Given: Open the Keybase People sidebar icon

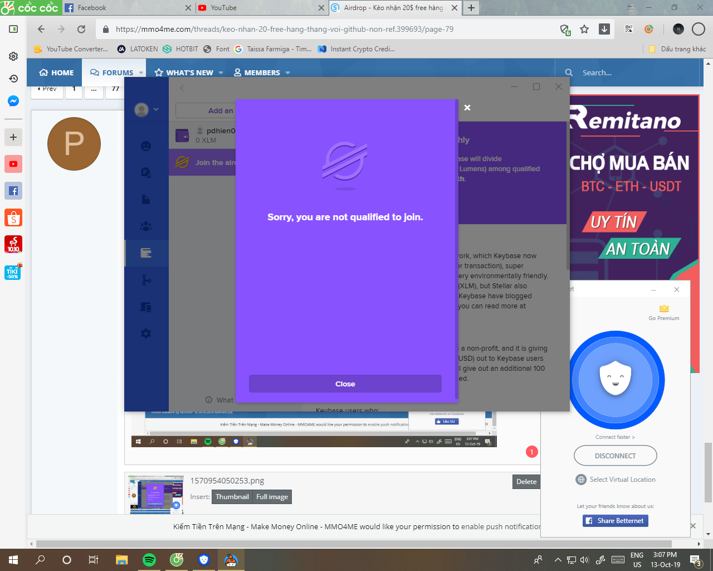Looking at the screenshot, I should click(146, 146).
